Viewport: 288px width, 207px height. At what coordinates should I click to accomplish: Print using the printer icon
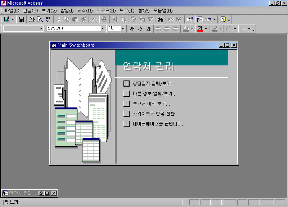coord(31,19)
